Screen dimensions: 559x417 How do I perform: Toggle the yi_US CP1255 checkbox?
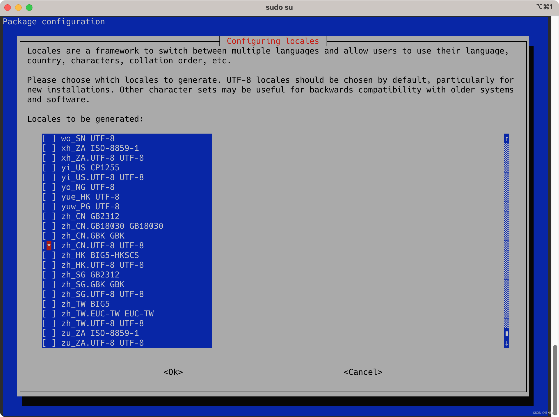pyautogui.click(x=49, y=168)
